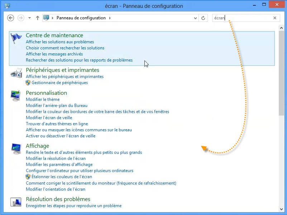Refresh the Control Panel view
This screenshot has width=287, height=215.
pyautogui.click(x=203, y=18)
